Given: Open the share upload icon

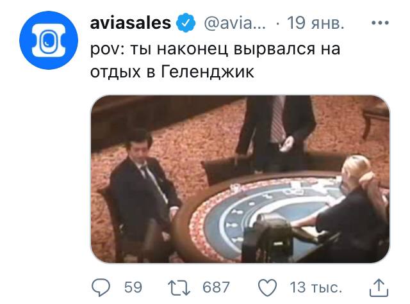Looking at the screenshot, I should pos(379,287).
